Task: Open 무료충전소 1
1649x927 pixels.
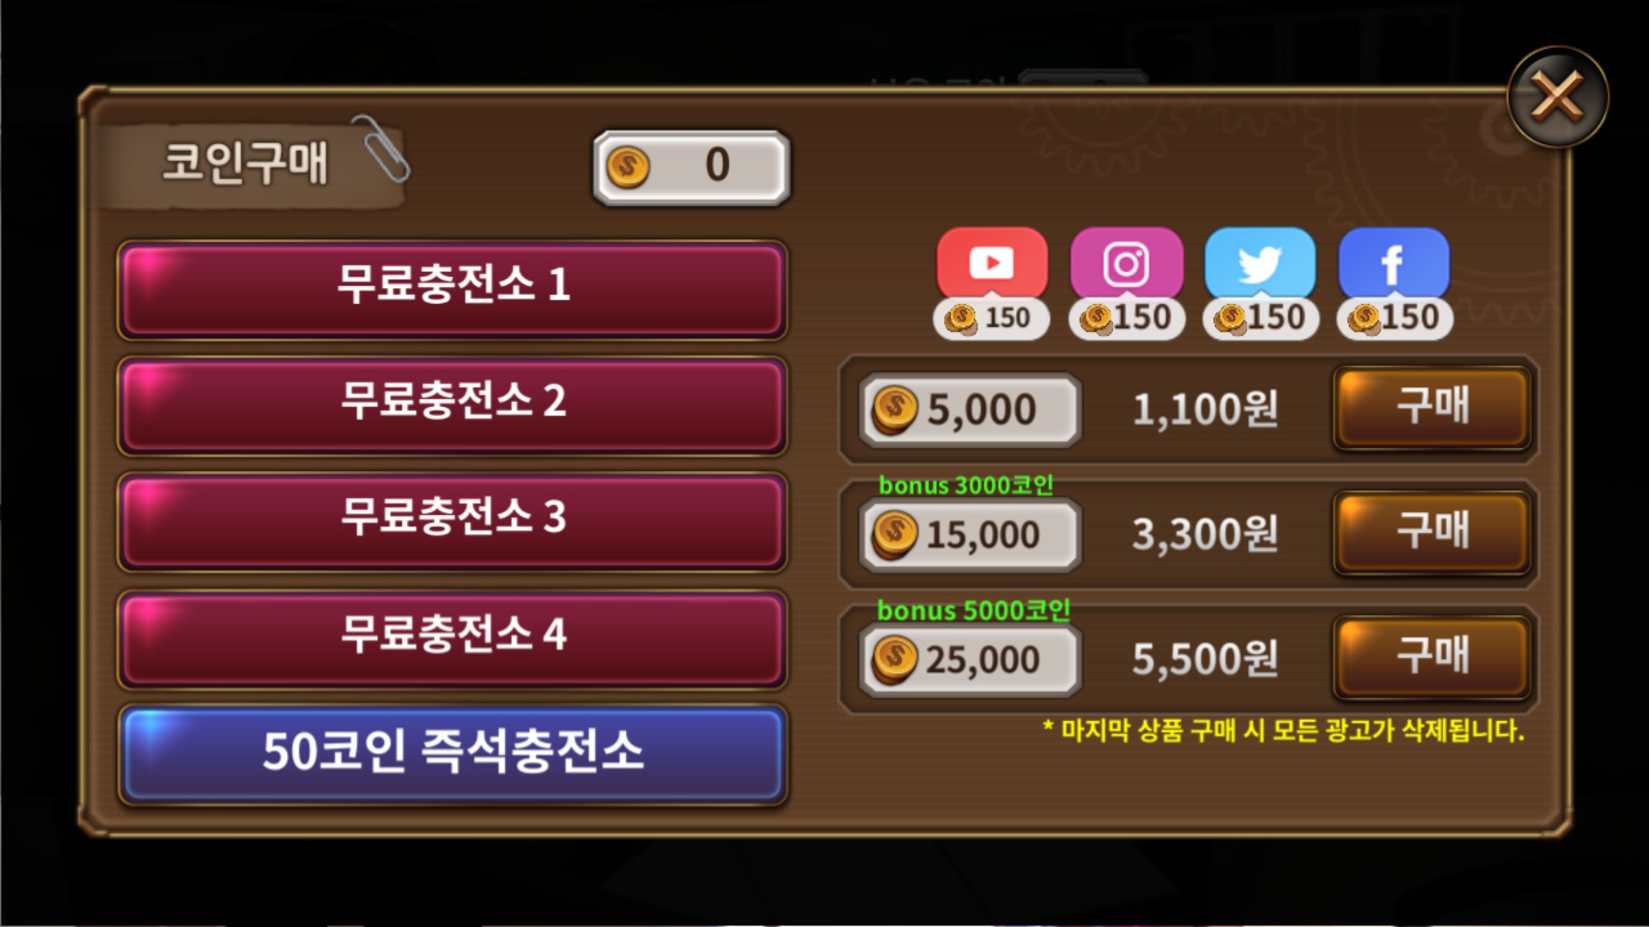Action: coord(452,290)
